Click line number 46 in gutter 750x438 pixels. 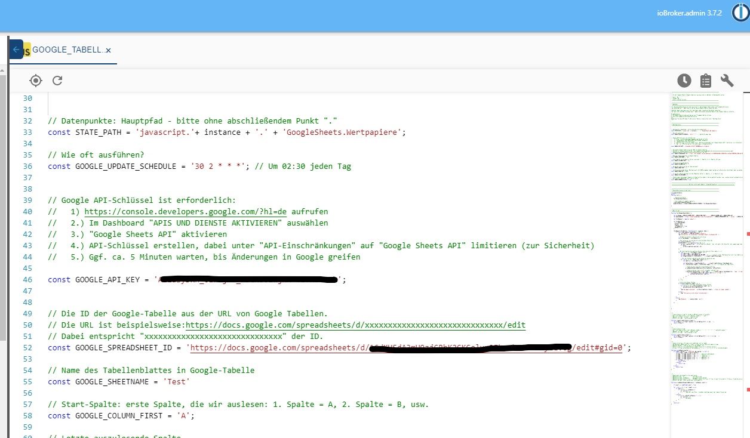pyautogui.click(x=27, y=279)
